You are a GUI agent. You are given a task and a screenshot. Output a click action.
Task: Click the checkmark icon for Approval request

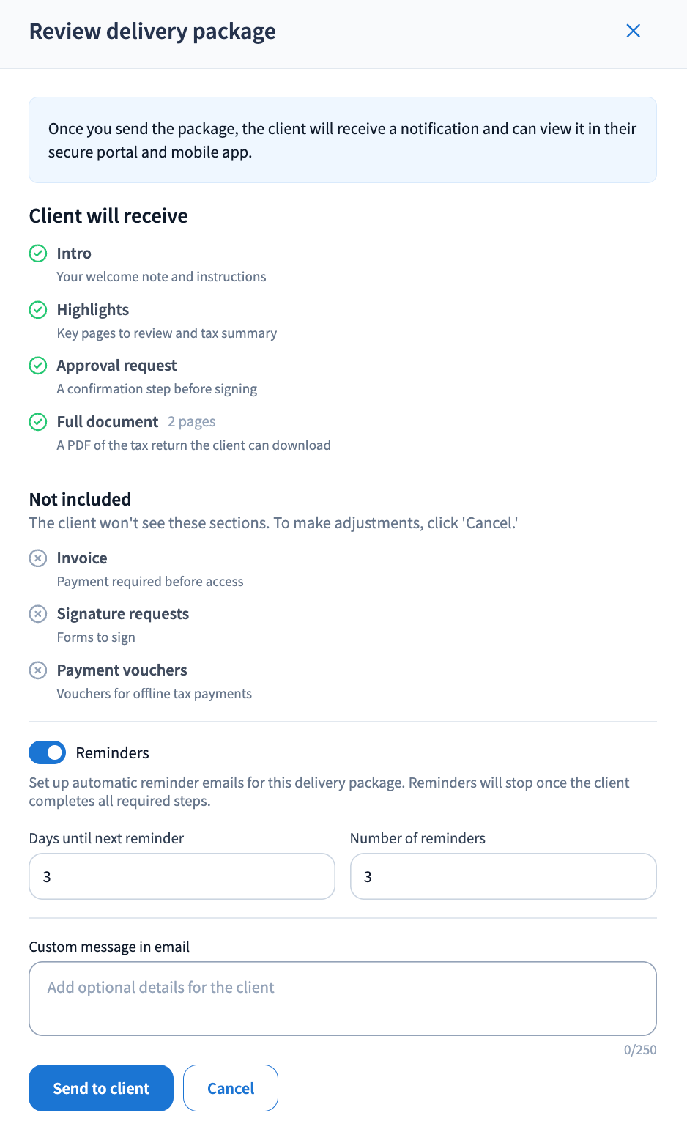[38, 366]
